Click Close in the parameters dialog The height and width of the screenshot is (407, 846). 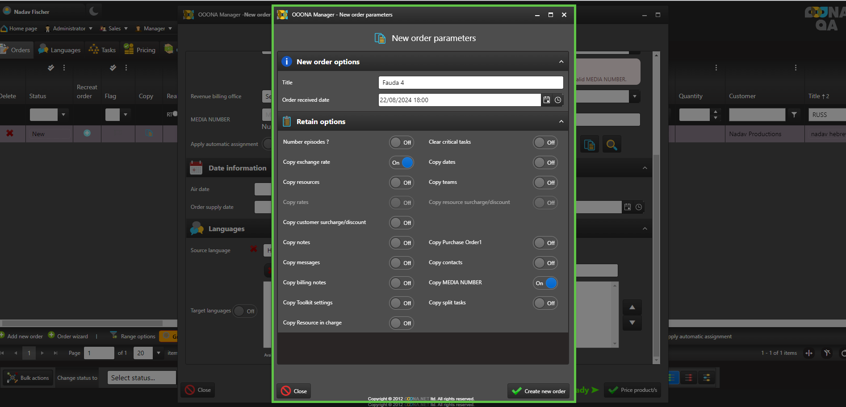pyautogui.click(x=294, y=391)
